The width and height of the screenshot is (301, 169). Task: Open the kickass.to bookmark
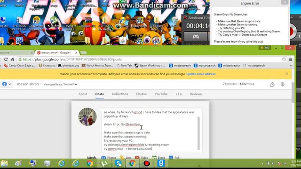tap(47, 66)
